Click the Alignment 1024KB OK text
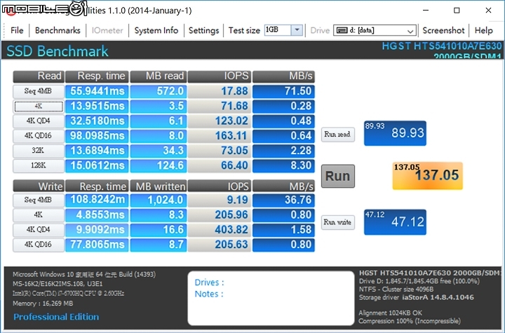 click(x=390, y=313)
